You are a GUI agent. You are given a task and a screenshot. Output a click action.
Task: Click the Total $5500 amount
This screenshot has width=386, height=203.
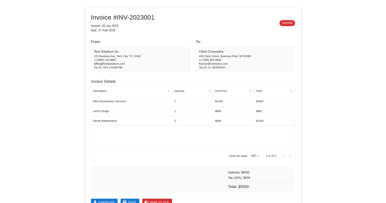[x=238, y=187]
